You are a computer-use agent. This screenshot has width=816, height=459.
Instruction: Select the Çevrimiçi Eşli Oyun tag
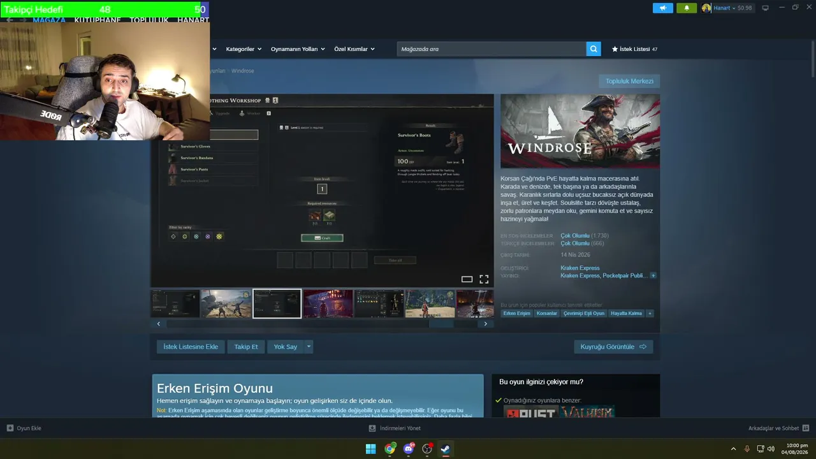[584, 314]
